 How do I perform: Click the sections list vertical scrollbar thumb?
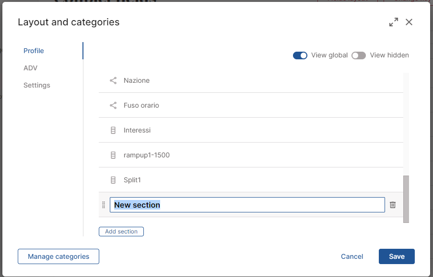tap(406, 199)
